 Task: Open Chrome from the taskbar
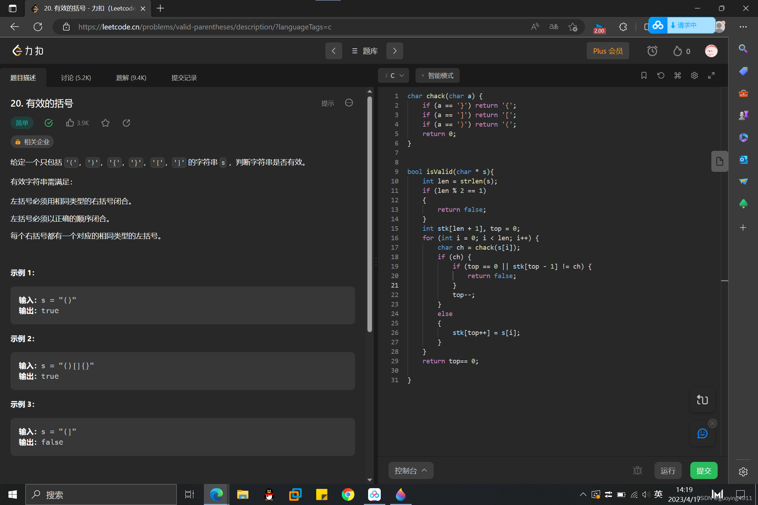point(348,494)
